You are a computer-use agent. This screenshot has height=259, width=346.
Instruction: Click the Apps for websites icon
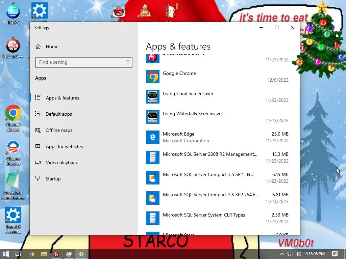pyautogui.click(x=38, y=146)
